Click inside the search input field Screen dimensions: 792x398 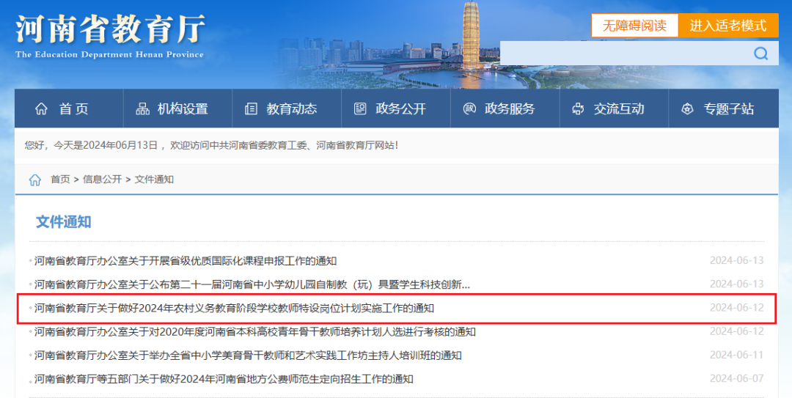pos(623,54)
